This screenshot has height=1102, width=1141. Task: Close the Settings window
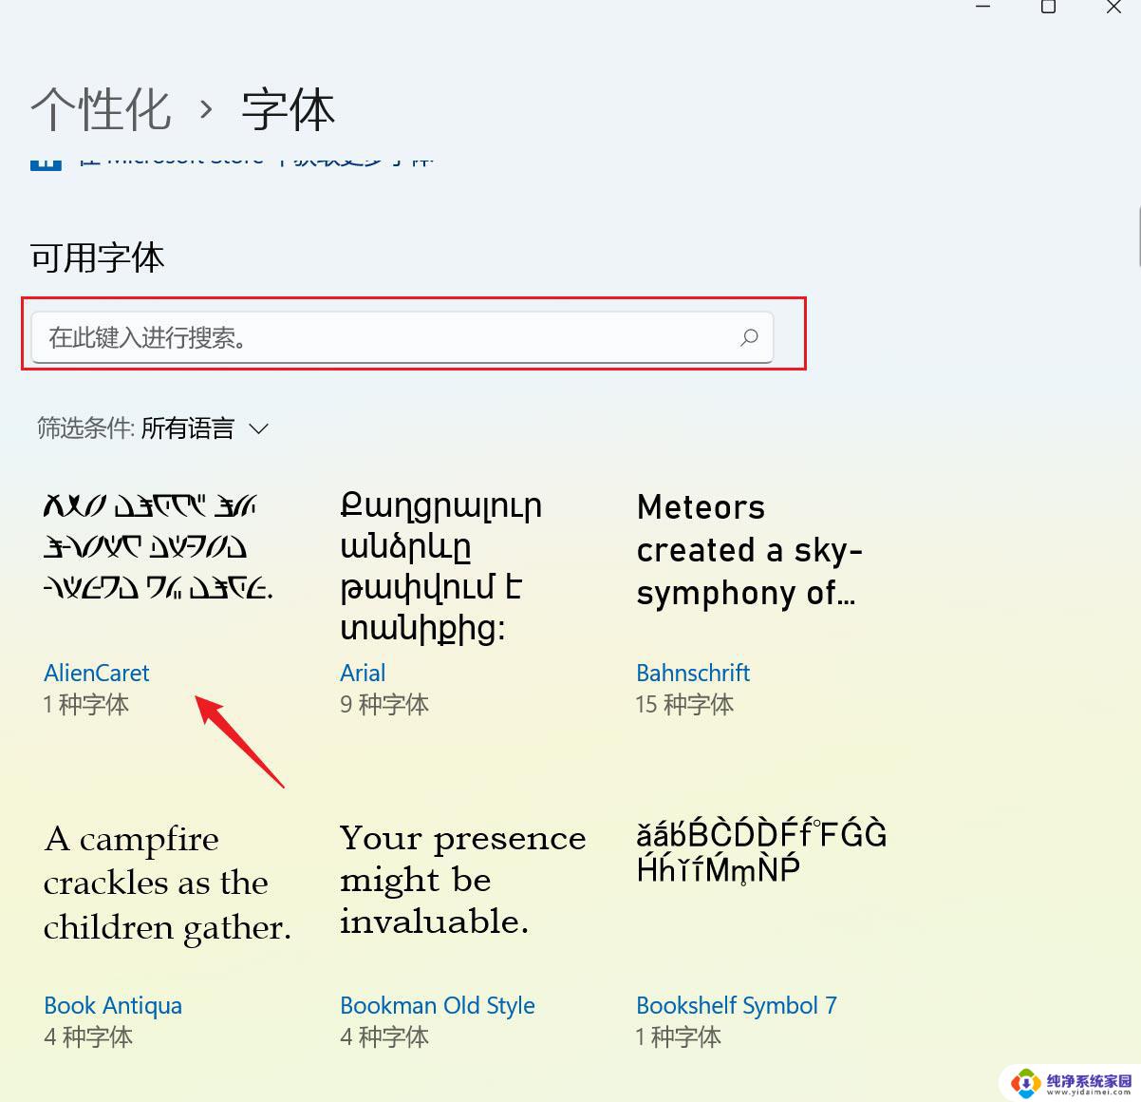coord(1113,7)
